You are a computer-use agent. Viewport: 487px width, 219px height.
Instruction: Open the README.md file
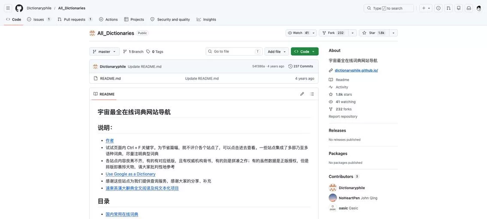[x=110, y=79]
